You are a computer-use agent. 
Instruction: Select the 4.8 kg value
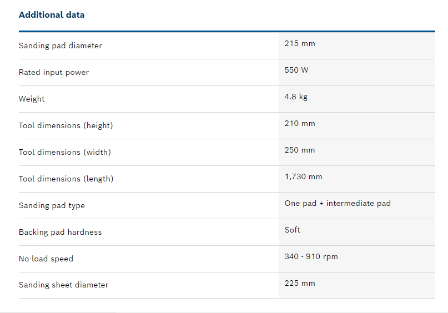296,97
